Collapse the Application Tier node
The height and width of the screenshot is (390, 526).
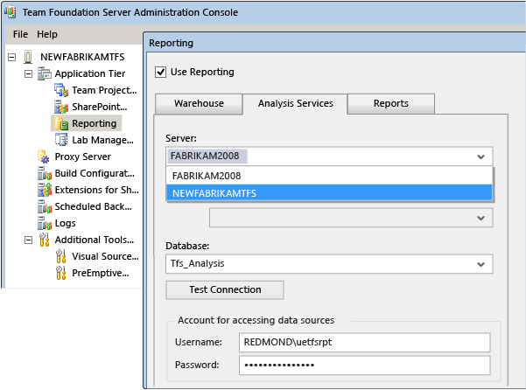click(x=29, y=73)
